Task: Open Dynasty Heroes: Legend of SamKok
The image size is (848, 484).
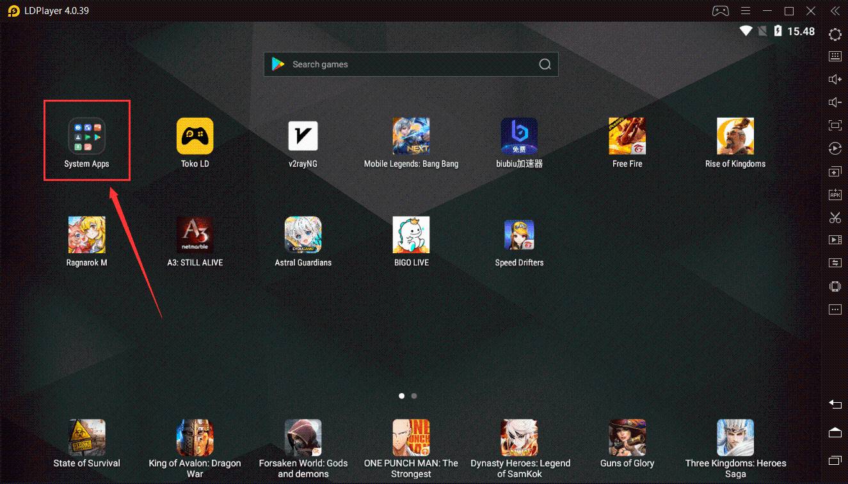Action: click(519, 437)
